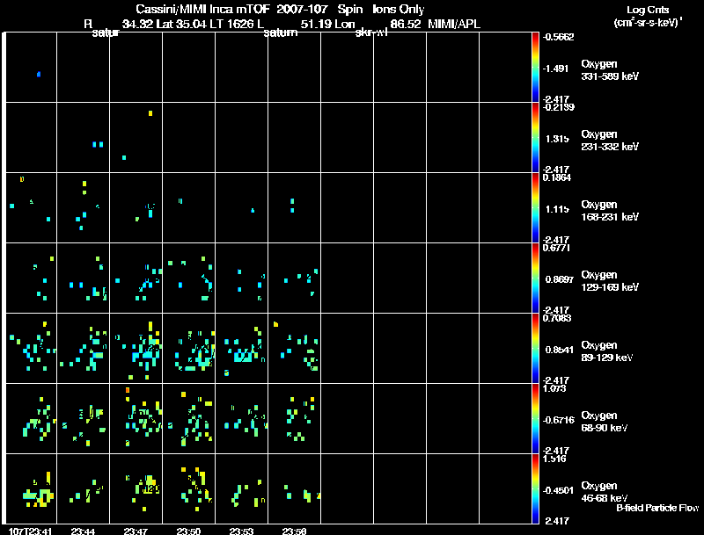Image resolution: width=704 pixels, height=535 pixels.
Task: Click the '1.073' color scale value
Action: point(554,388)
